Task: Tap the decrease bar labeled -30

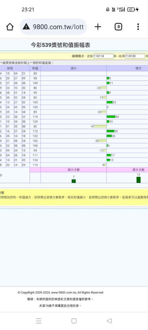Action: [x=103, y=141]
